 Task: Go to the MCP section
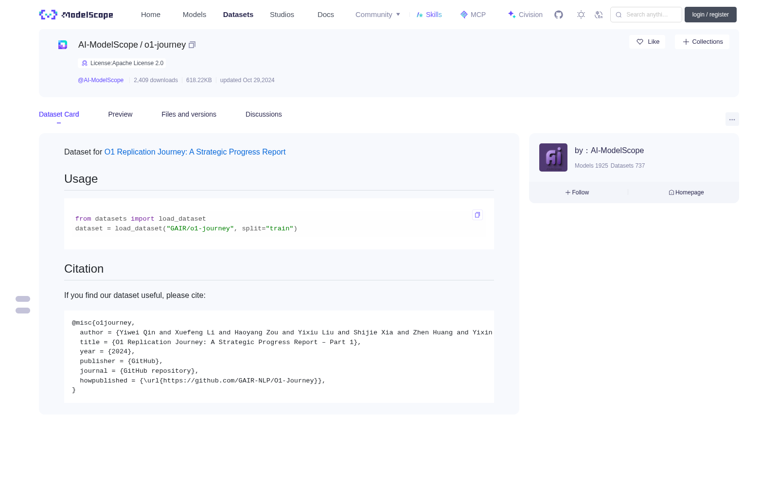click(x=473, y=15)
